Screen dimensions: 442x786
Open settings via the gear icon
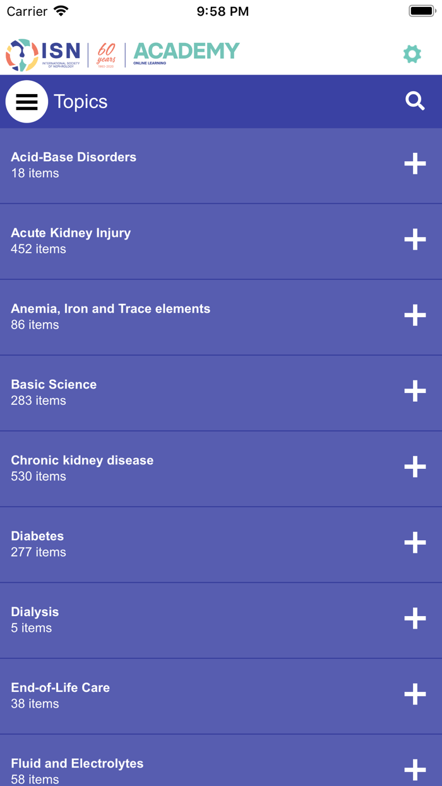(412, 54)
